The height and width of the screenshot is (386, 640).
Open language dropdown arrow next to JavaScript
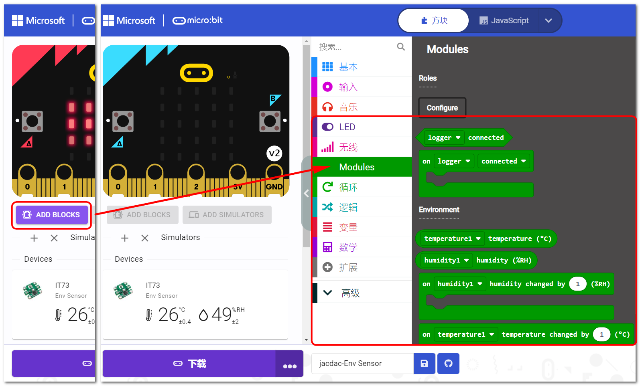pyautogui.click(x=548, y=20)
